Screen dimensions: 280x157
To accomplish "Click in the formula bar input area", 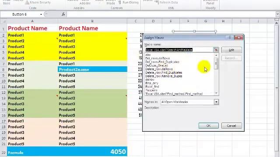I will (x=171, y=14).
